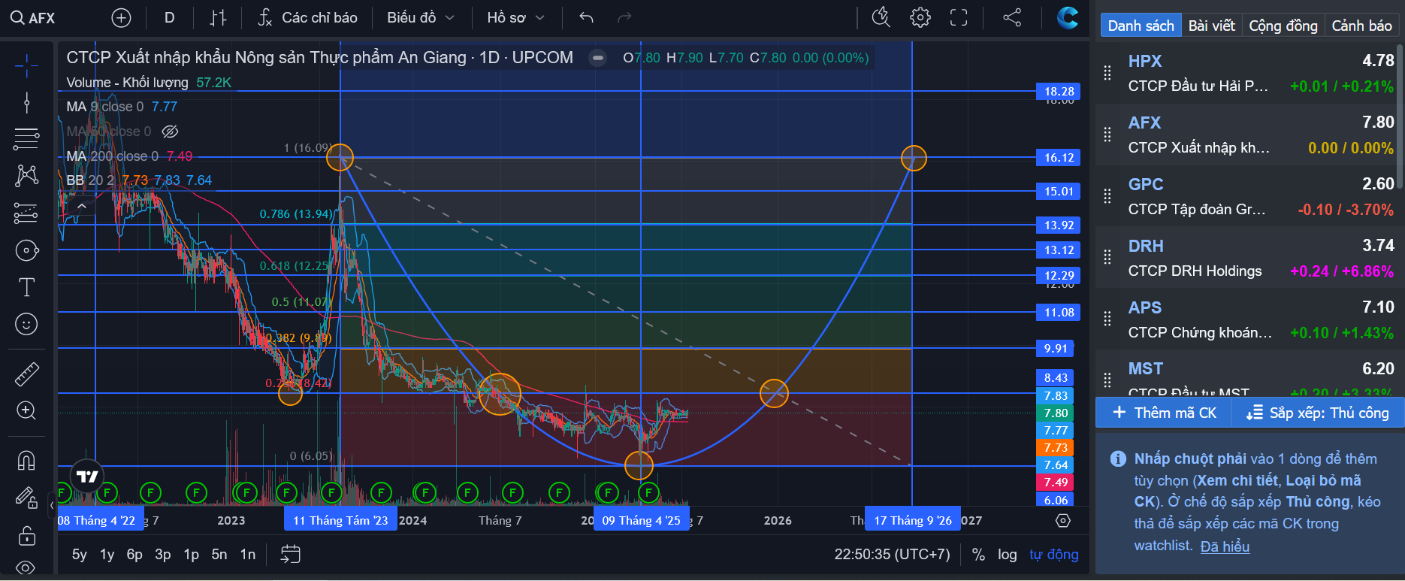Viewport: 1405px width, 581px height.
Task: Open the Fibonacci and horizontal lines tool
Action: click(x=26, y=139)
